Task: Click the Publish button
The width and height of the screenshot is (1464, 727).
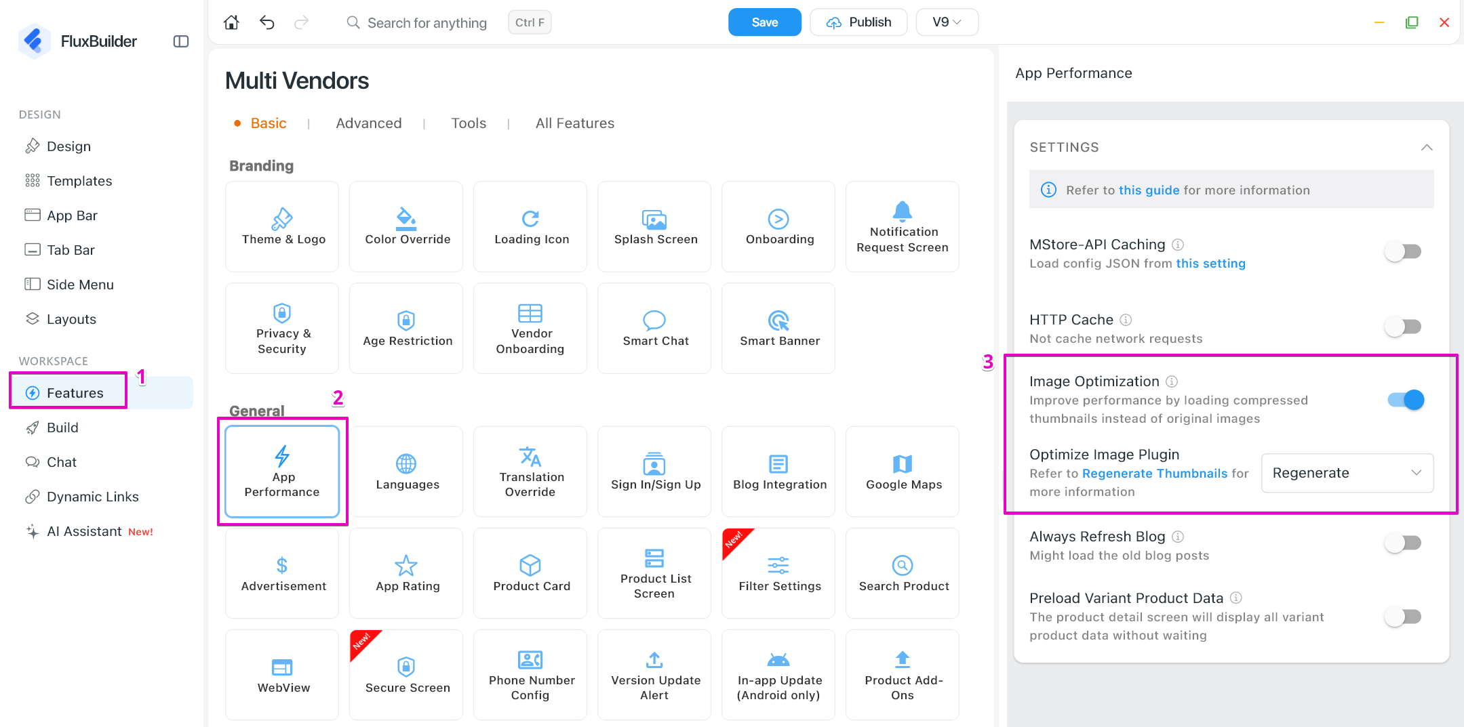Action: (x=858, y=22)
